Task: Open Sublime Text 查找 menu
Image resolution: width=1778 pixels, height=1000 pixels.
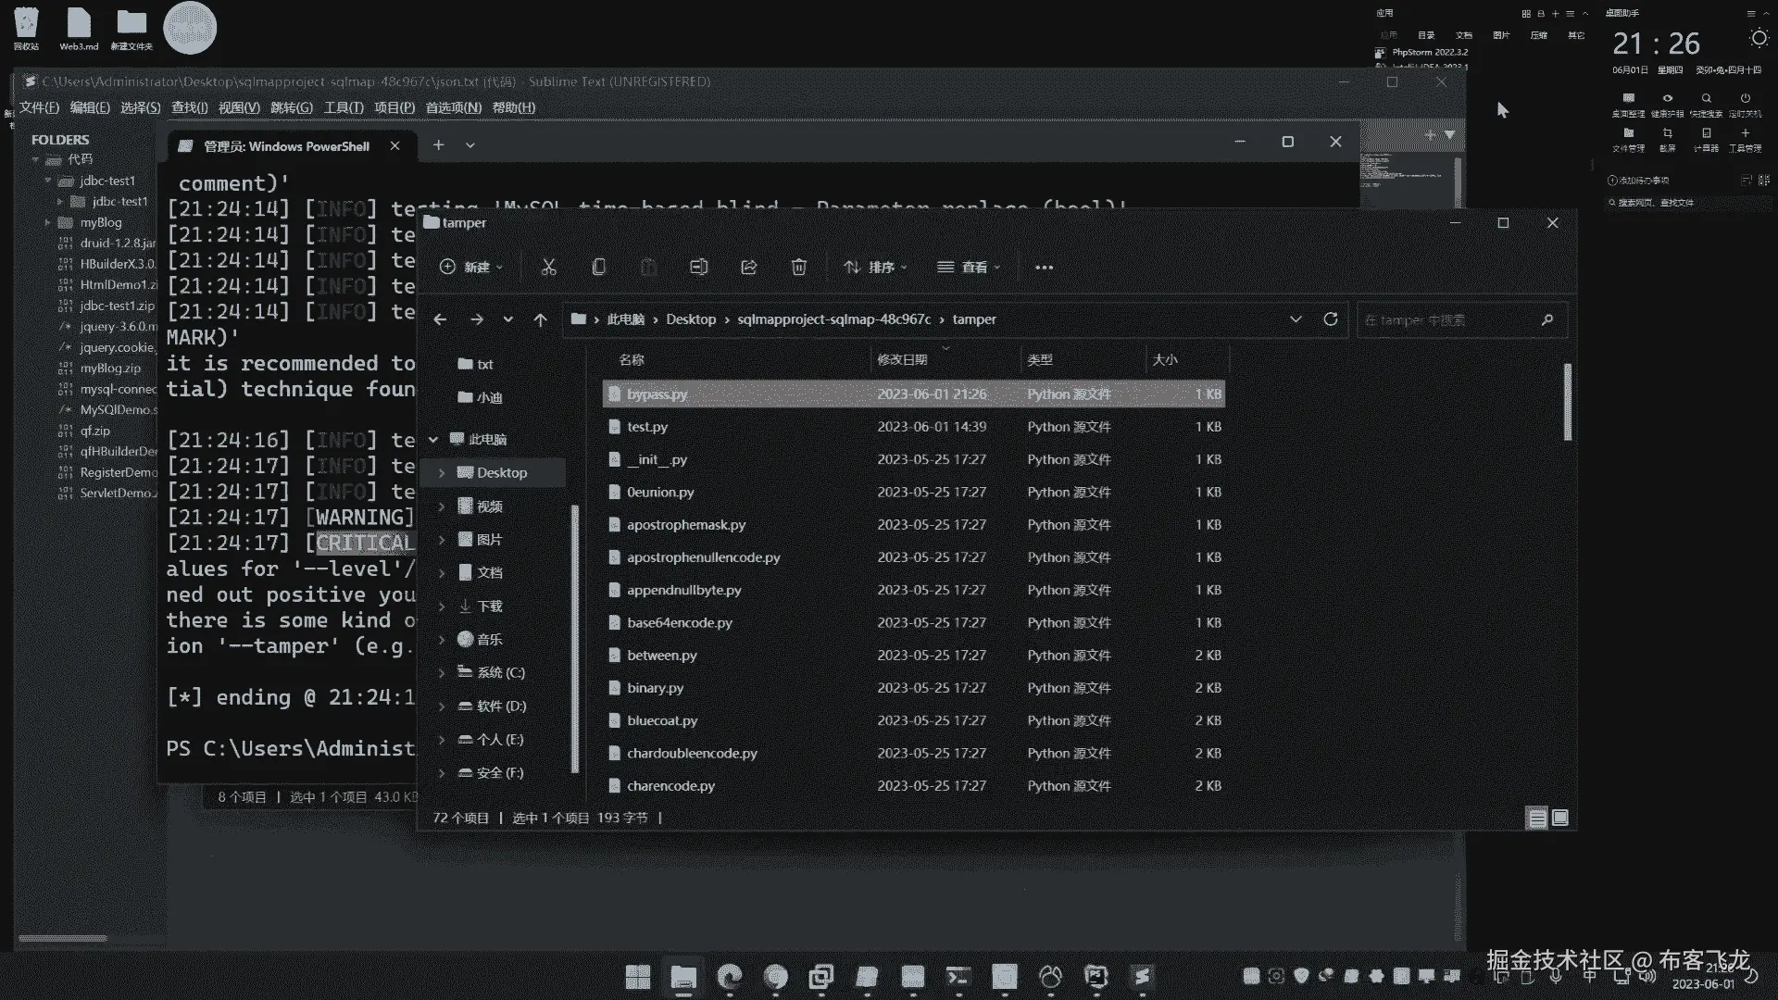Action: (189, 107)
